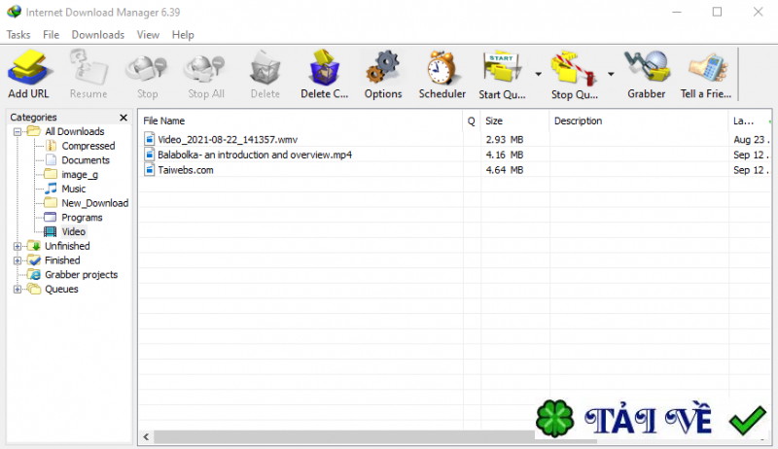The image size is (778, 449).
Task: Expand the Queues tree node
Action: click(x=18, y=290)
